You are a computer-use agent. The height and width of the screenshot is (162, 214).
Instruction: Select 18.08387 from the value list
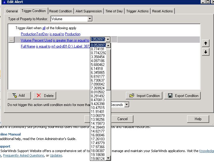coord(98,151)
